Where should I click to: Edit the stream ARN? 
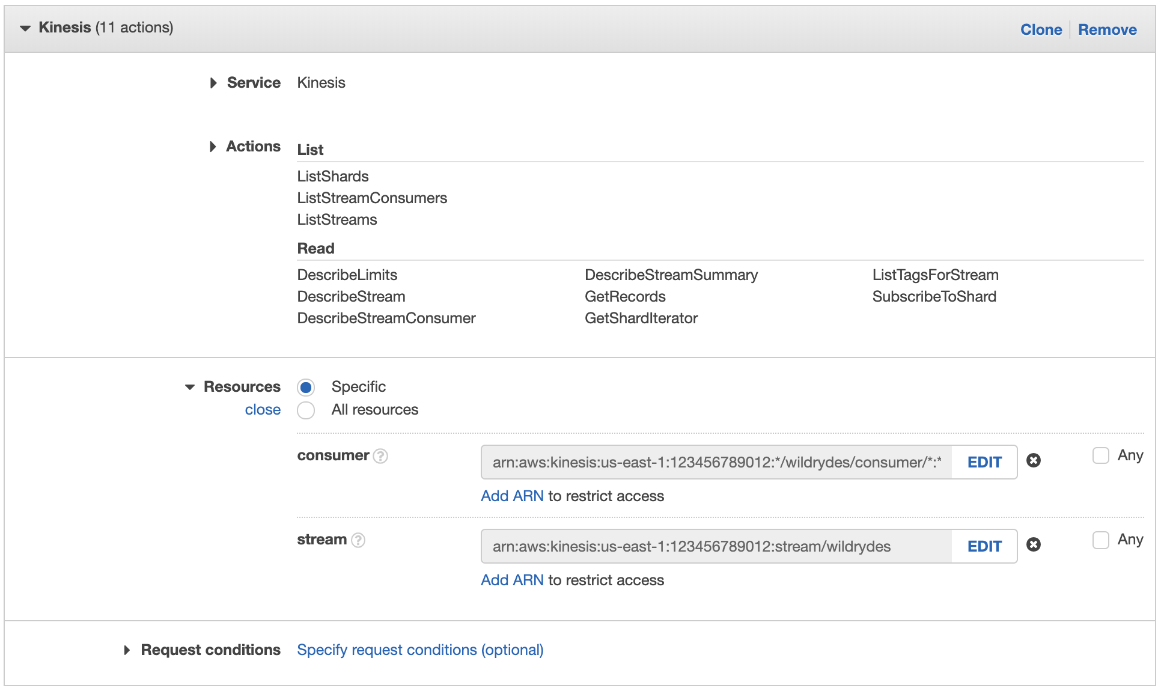984,546
